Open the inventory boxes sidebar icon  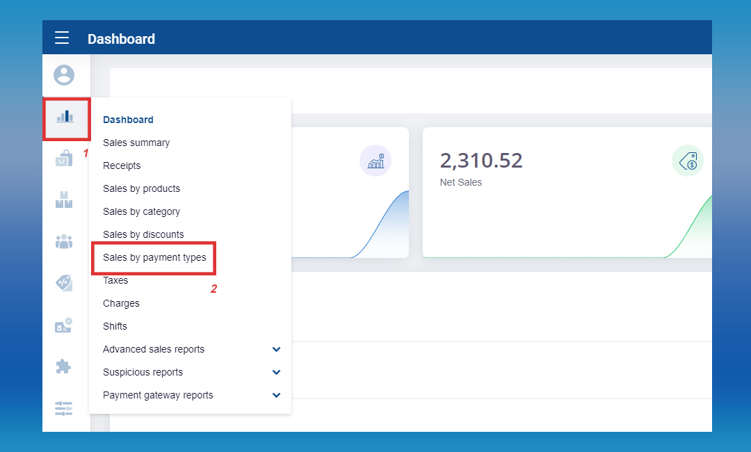pyautogui.click(x=64, y=200)
